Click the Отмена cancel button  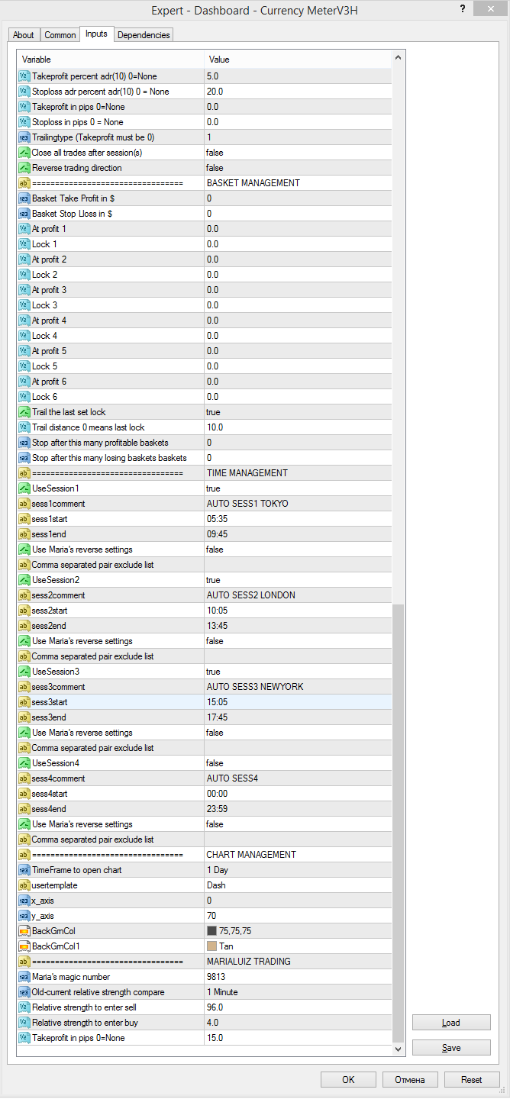coord(410,1080)
